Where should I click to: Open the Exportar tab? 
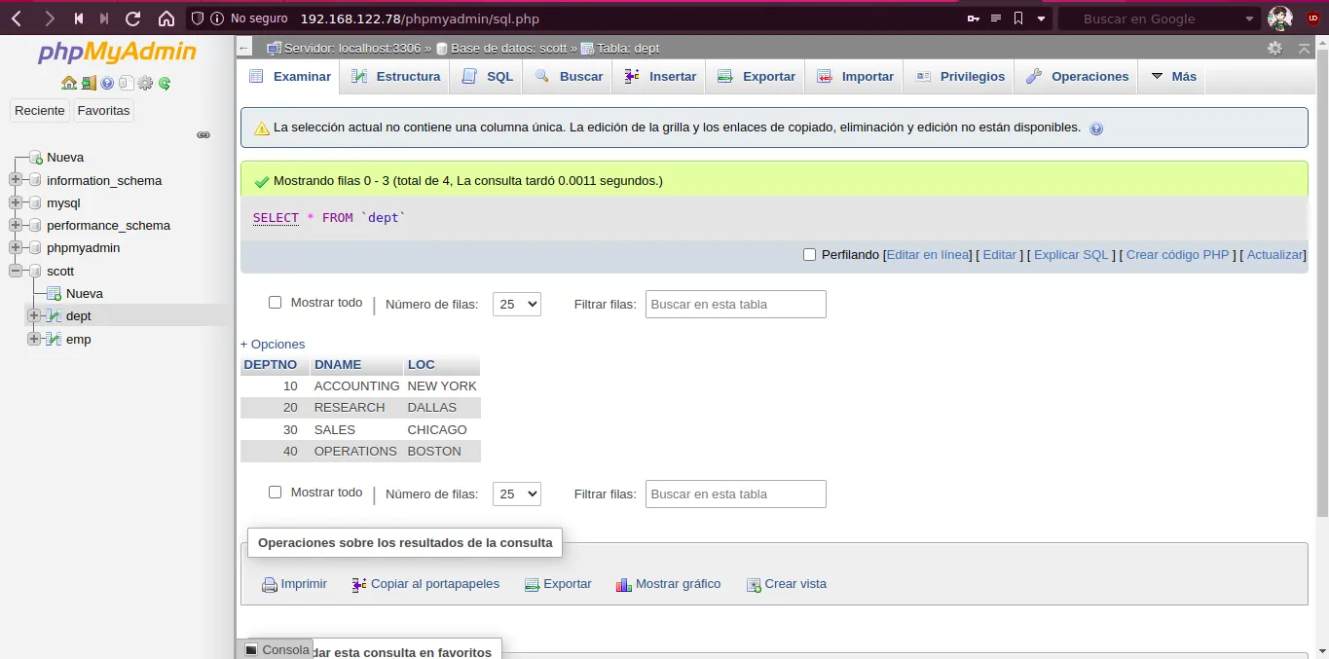(757, 76)
